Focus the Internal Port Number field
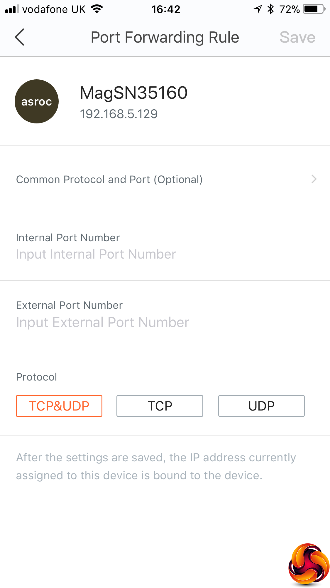The width and height of the screenshot is (330, 588). click(x=96, y=254)
